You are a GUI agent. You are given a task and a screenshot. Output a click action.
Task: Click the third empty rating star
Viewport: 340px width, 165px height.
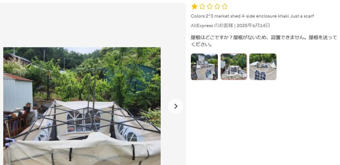coord(210,7)
